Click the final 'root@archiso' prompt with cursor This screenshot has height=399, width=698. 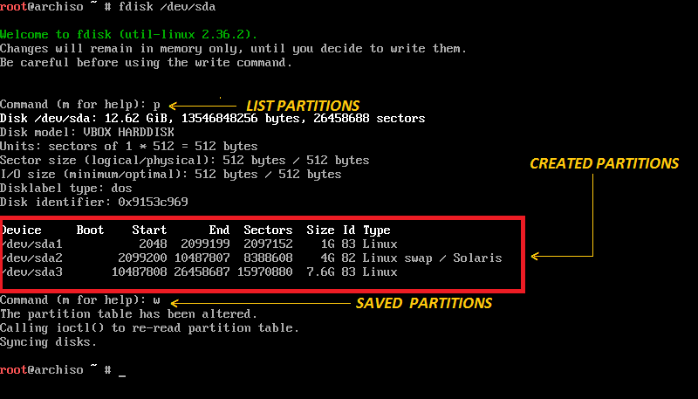pyautogui.click(x=63, y=370)
